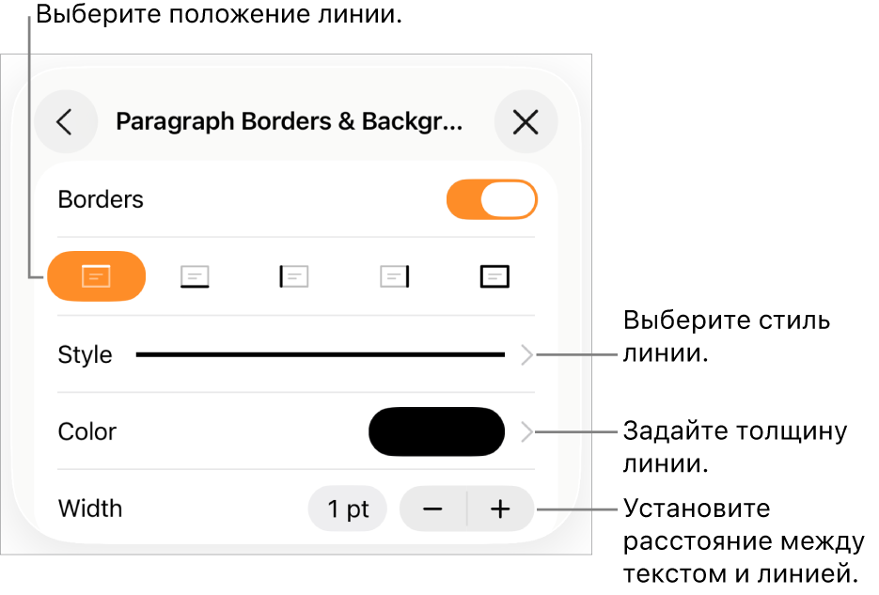Expand the Style options chevron
Image resolution: width=879 pixels, height=595 pixels.
point(527,354)
